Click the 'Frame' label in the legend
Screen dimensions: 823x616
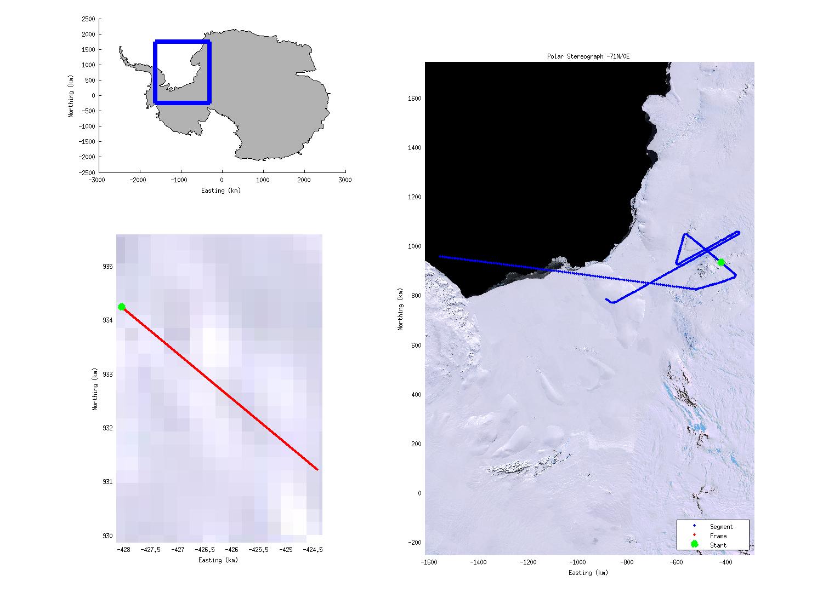pos(718,536)
